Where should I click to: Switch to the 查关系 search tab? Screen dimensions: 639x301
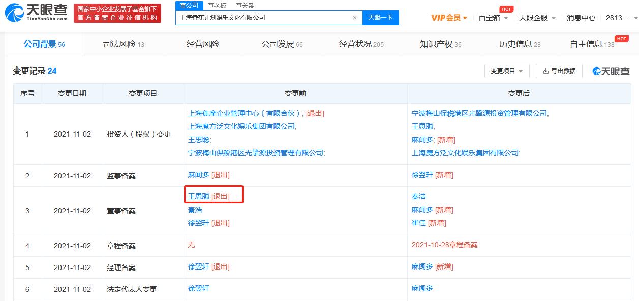tap(245, 5)
